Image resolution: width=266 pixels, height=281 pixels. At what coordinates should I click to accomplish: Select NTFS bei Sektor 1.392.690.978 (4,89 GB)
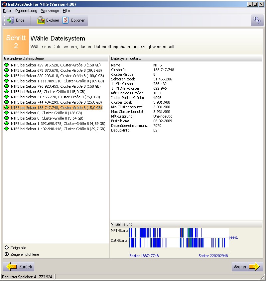point(58,124)
